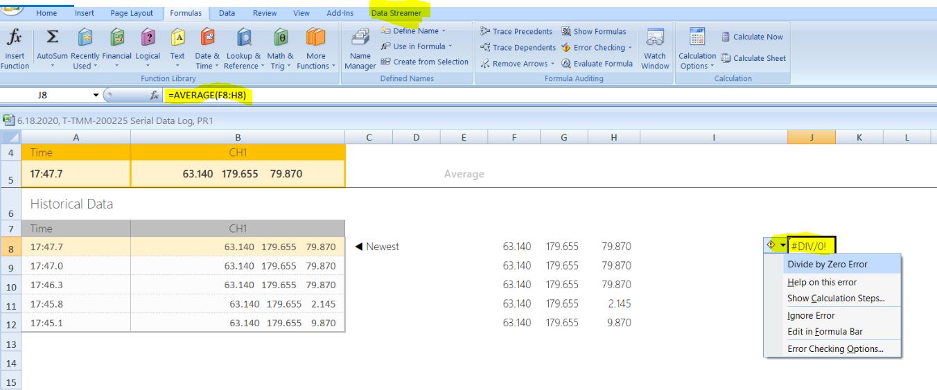Click the Average label in row 5
937x390 pixels.
[x=464, y=174]
